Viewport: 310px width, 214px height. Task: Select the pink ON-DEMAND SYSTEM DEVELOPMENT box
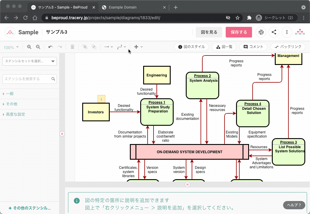tap(189, 152)
